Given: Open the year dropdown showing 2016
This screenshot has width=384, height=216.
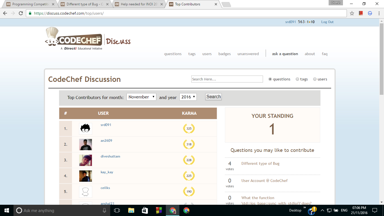Looking at the screenshot, I should (188, 97).
